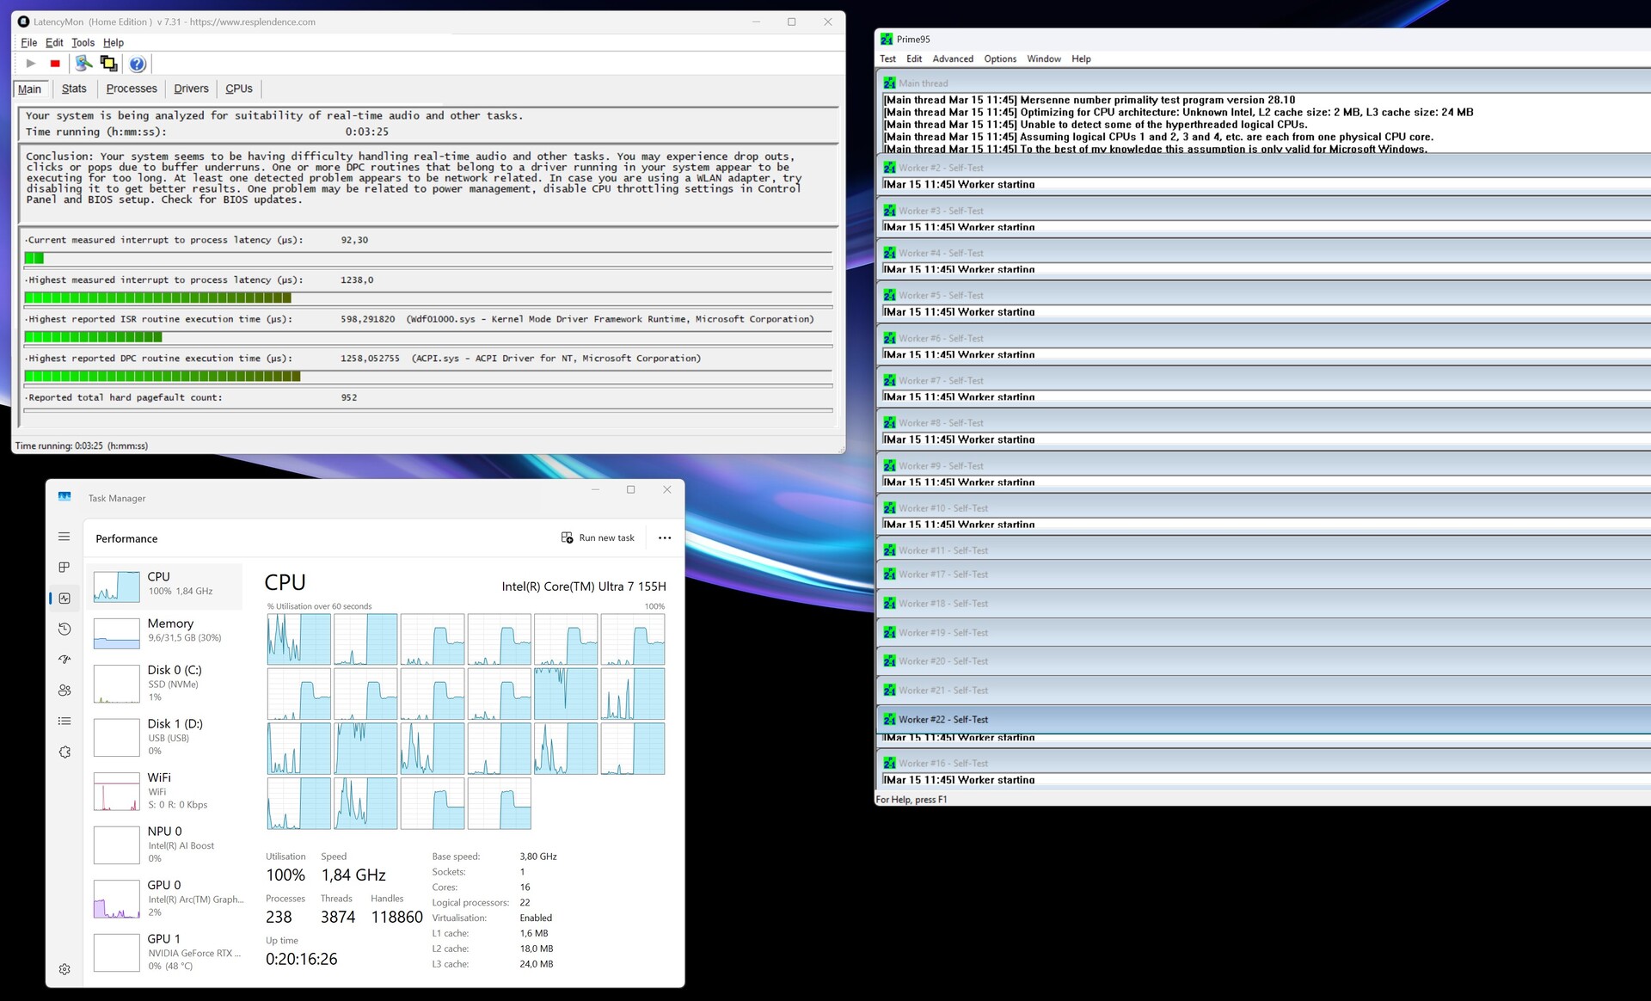Click the overlapping yellow windows toolbar icon

tap(108, 64)
